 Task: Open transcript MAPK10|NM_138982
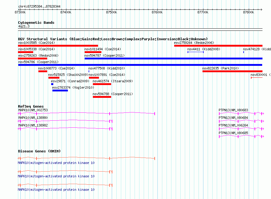click(33, 125)
